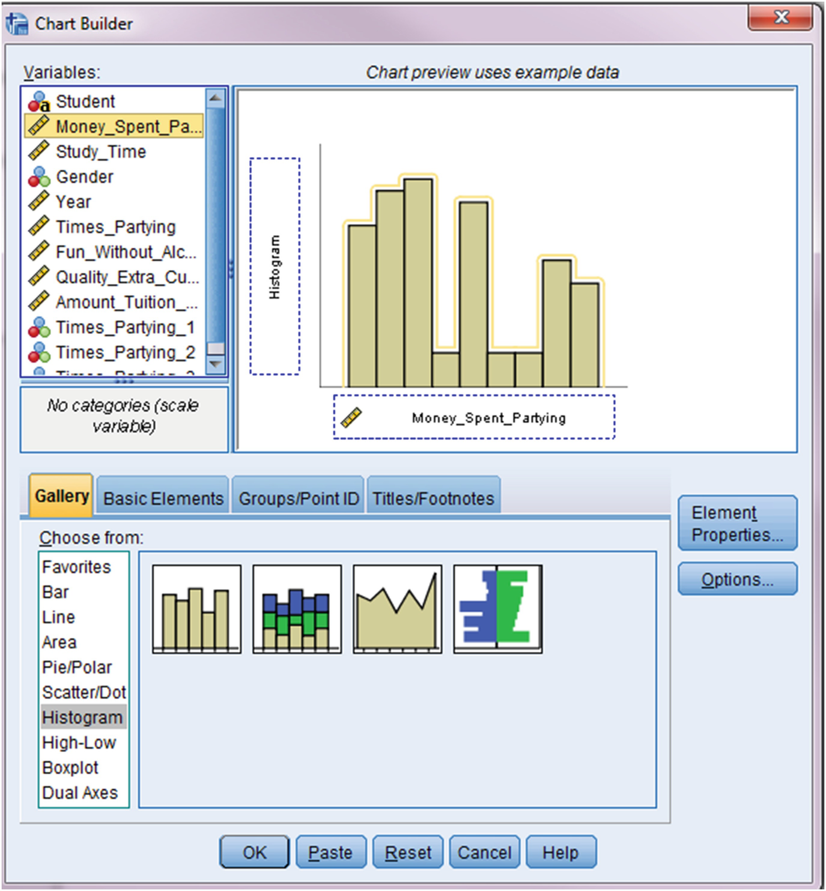Select the Times_Partying_1 variable name
The width and height of the screenshot is (826, 891).
click(126, 327)
